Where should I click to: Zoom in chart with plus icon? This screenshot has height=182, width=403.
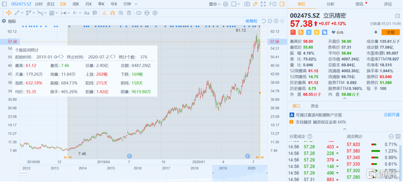tap(276, 21)
